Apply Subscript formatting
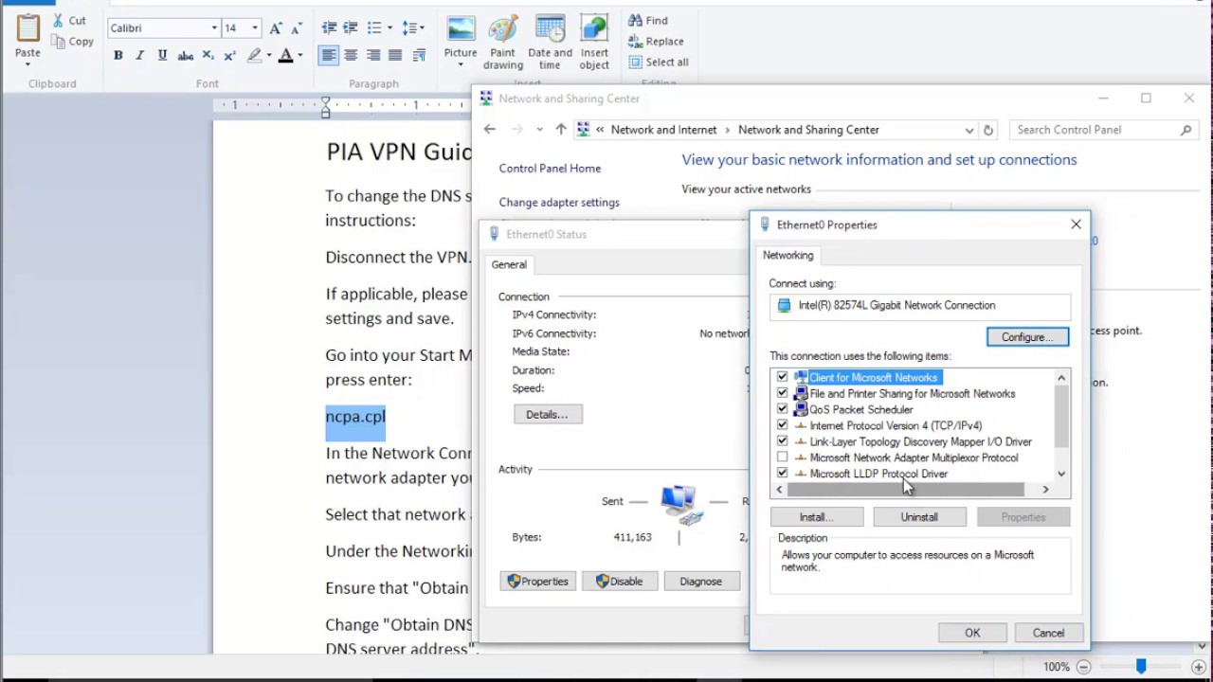Viewport: 1213px width, 682px height. [208, 56]
